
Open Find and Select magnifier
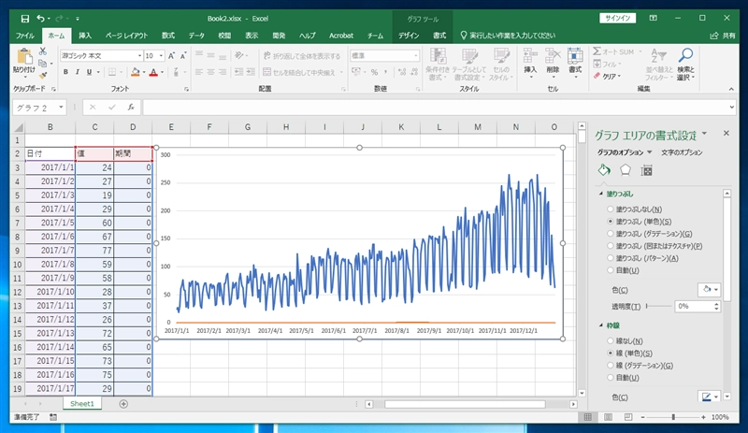coord(685,64)
